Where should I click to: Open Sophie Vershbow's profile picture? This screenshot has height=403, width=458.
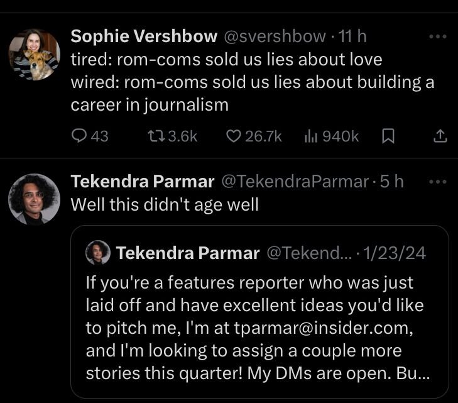[x=34, y=55]
